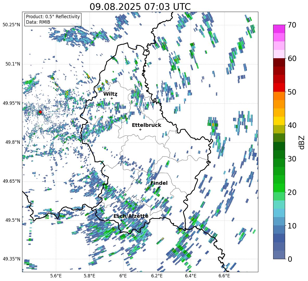Click the 0 tick on colorbar
Viewport: 308px width, 281px height.
(290, 259)
